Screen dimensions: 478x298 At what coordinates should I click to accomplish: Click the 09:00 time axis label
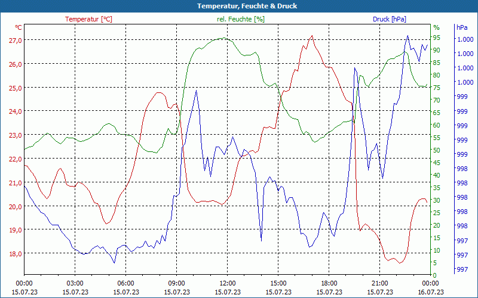(176, 284)
